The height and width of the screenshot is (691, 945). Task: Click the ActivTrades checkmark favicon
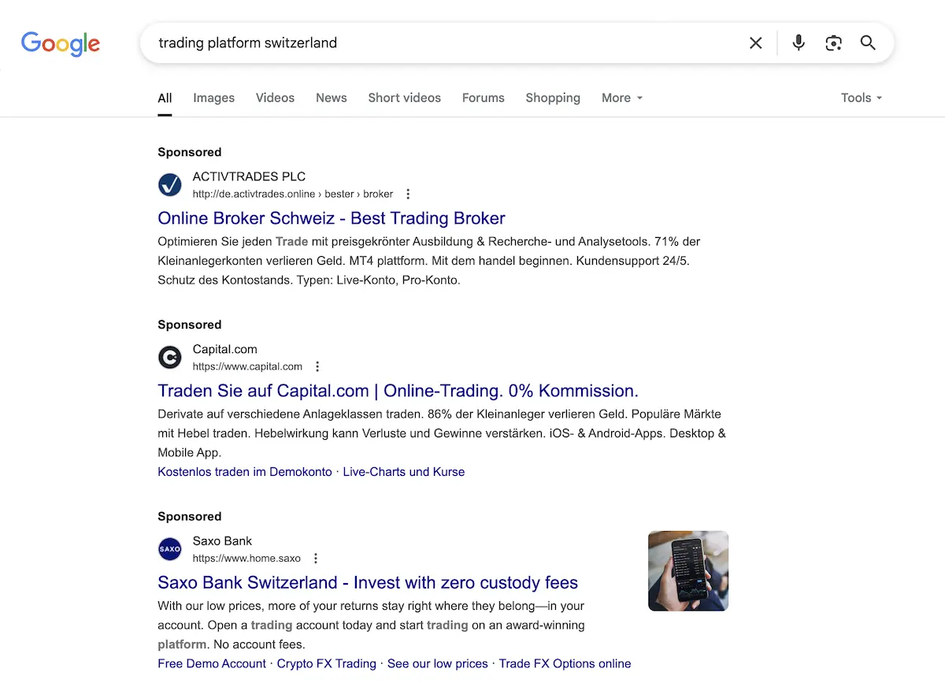coord(170,185)
